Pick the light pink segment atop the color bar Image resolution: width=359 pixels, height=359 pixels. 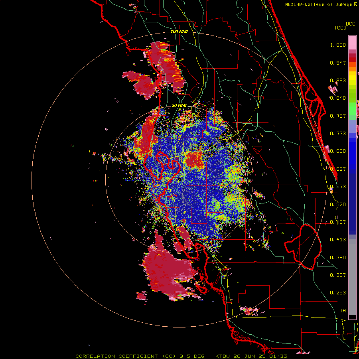(352, 42)
